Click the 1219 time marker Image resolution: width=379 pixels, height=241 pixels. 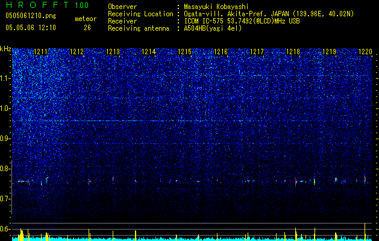[329, 52]
